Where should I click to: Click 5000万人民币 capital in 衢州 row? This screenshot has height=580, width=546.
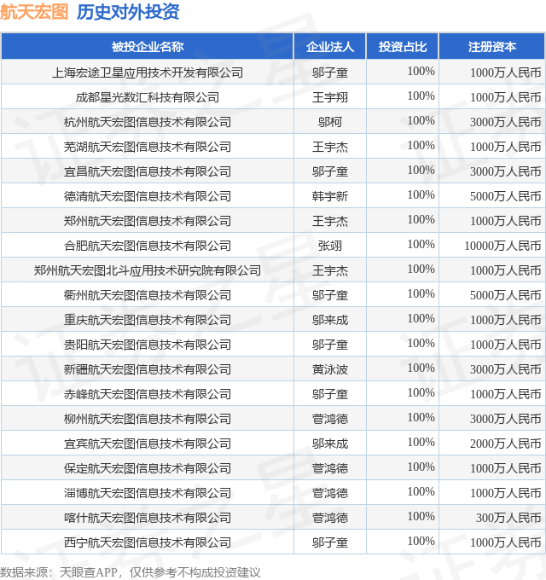coord(506,296)
